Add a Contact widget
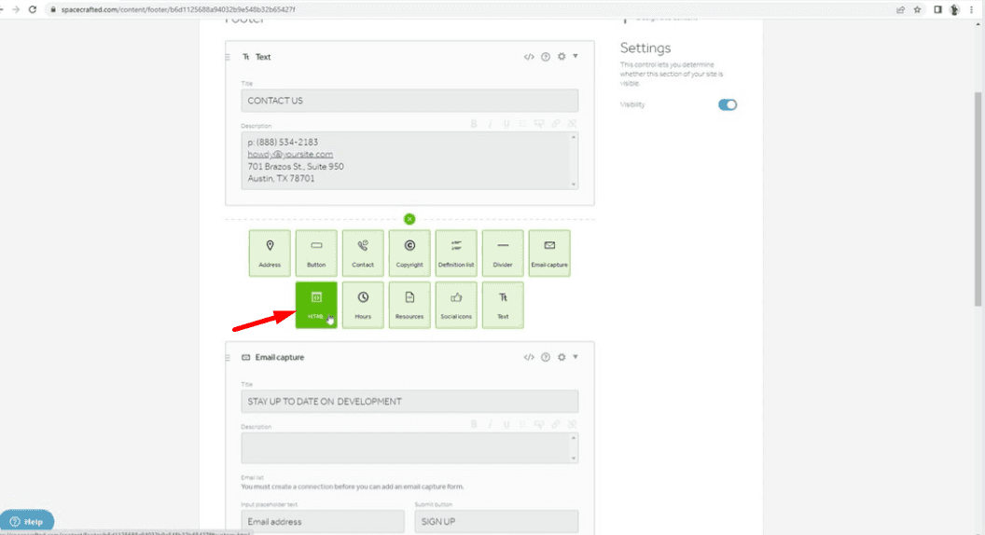 tap(363, 254)
